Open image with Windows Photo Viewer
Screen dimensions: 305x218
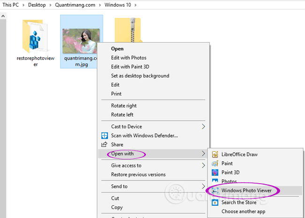(x=255, y=190)
